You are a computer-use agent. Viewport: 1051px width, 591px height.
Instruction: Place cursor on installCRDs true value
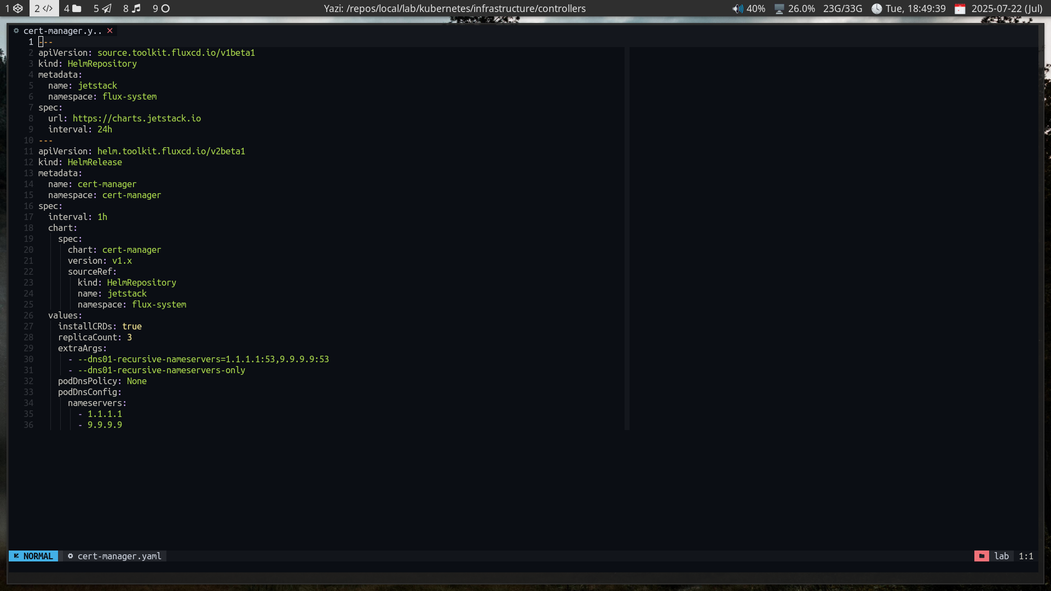132,326
